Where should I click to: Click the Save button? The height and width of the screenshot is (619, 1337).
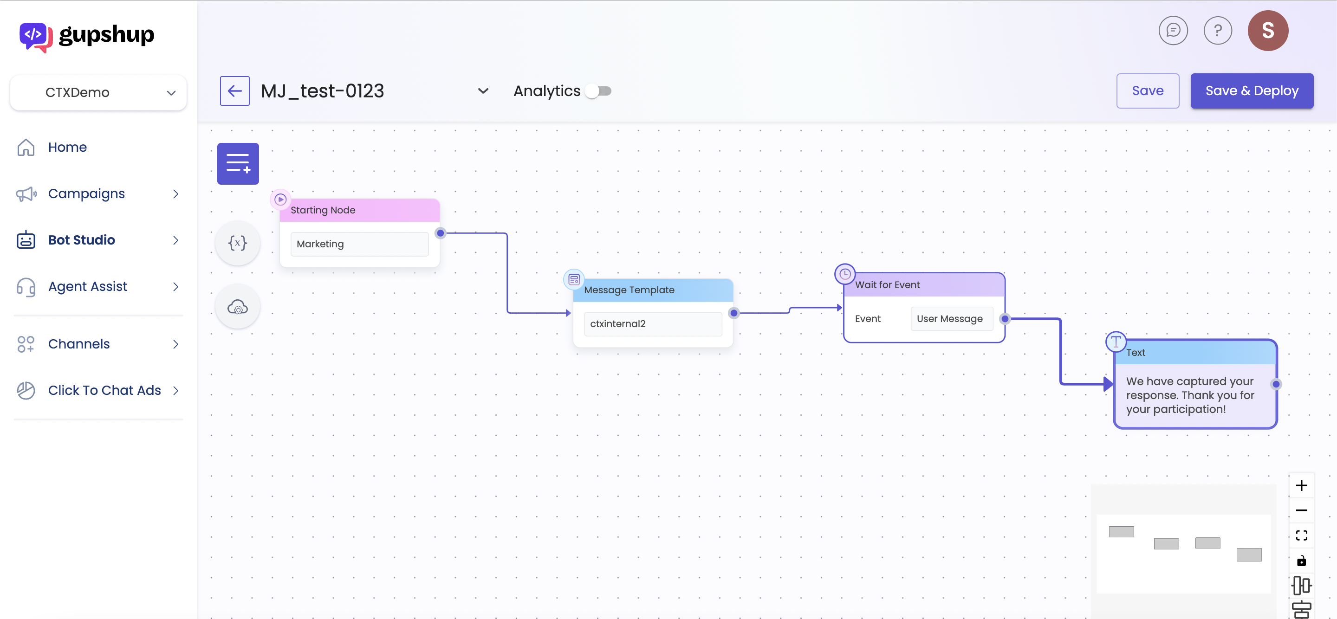coord(1148,91)
